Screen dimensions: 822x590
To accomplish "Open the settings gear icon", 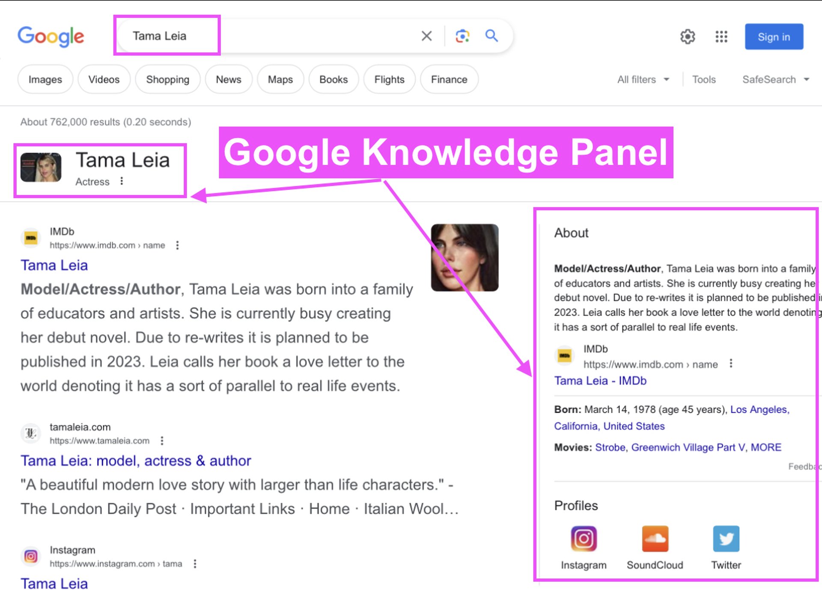I will 688,37.
